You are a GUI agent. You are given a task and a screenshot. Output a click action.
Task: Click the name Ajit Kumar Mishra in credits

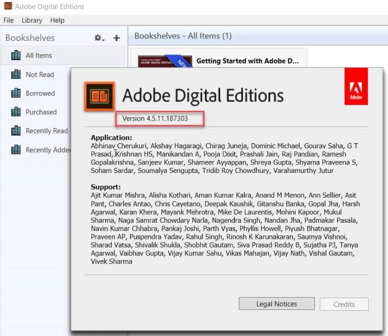(118, 195)
